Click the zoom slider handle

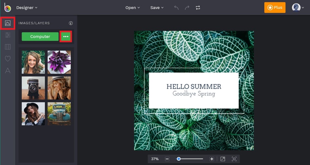(x=179, y=159)
